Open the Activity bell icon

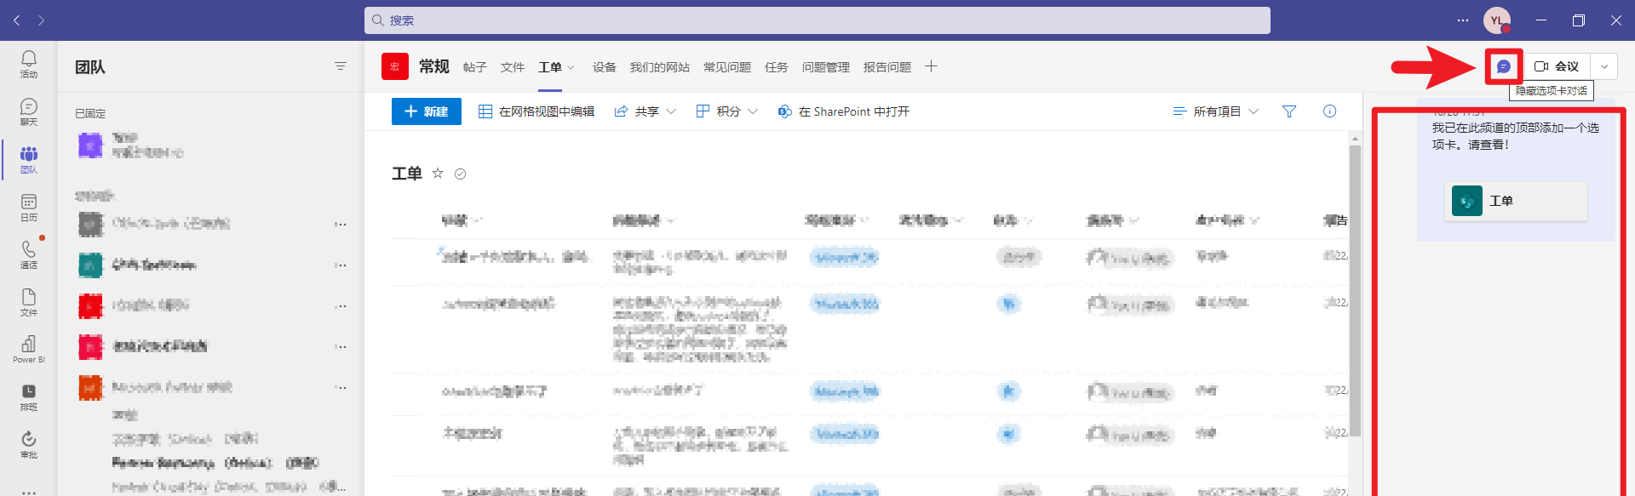coord(29,63)
